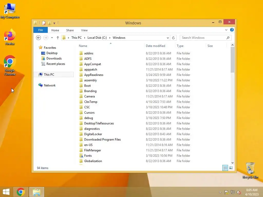Select Network in navigation pane
The image size is (263, 197).
[x=47, y=85]
